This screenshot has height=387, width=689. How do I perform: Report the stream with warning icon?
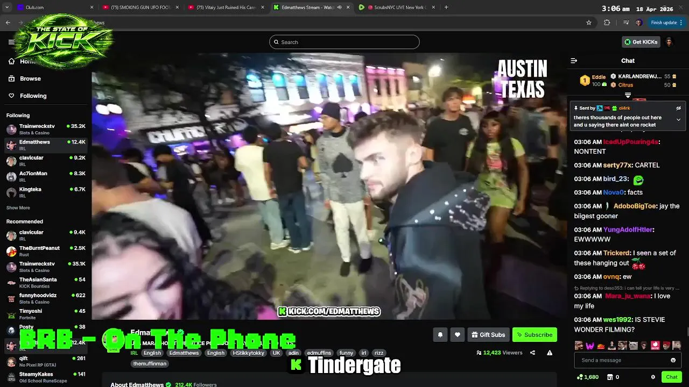(550, 353)
